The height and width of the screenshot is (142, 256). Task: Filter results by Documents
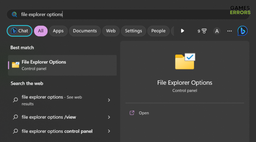(x=85, y=31)
